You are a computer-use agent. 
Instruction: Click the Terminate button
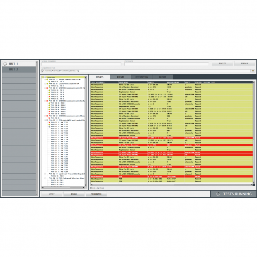click(x=96, y=194)
